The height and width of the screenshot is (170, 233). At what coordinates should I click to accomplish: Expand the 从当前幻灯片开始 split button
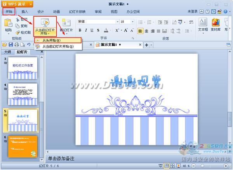(x=45, y=34)
